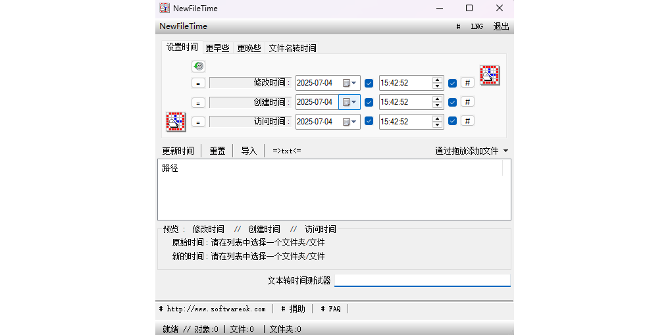Select the 设置时间 tab
The image size is (670, 335).
coord(182,47)
